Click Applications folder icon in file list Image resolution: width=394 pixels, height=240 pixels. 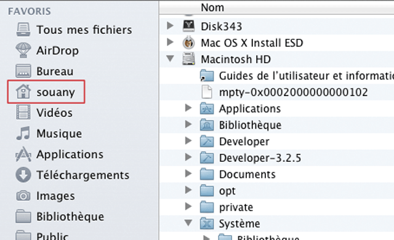207,108
